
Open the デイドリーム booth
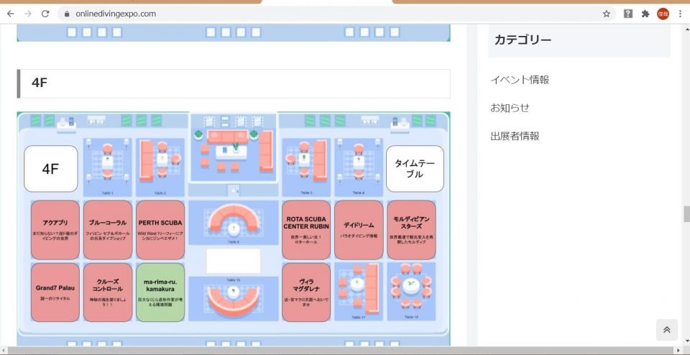[359, 230]
